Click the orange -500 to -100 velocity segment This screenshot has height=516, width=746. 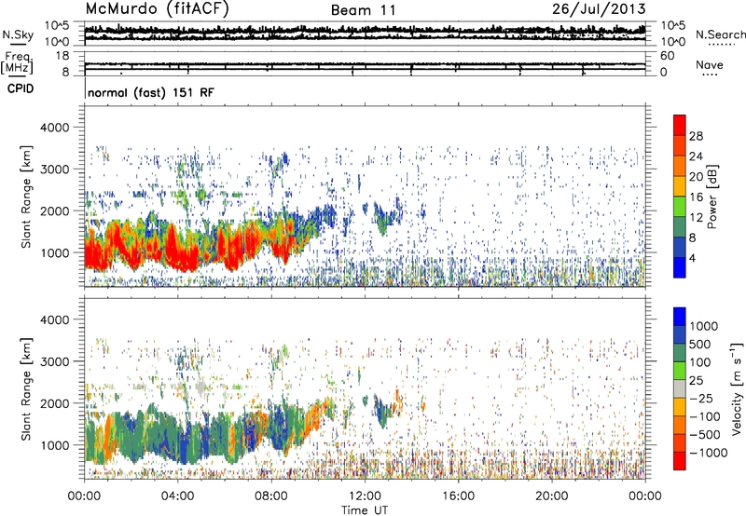(680, 426)
